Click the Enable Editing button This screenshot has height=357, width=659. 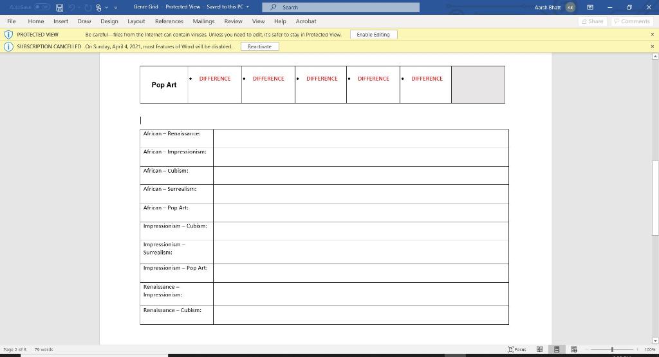tap(373, 35)
